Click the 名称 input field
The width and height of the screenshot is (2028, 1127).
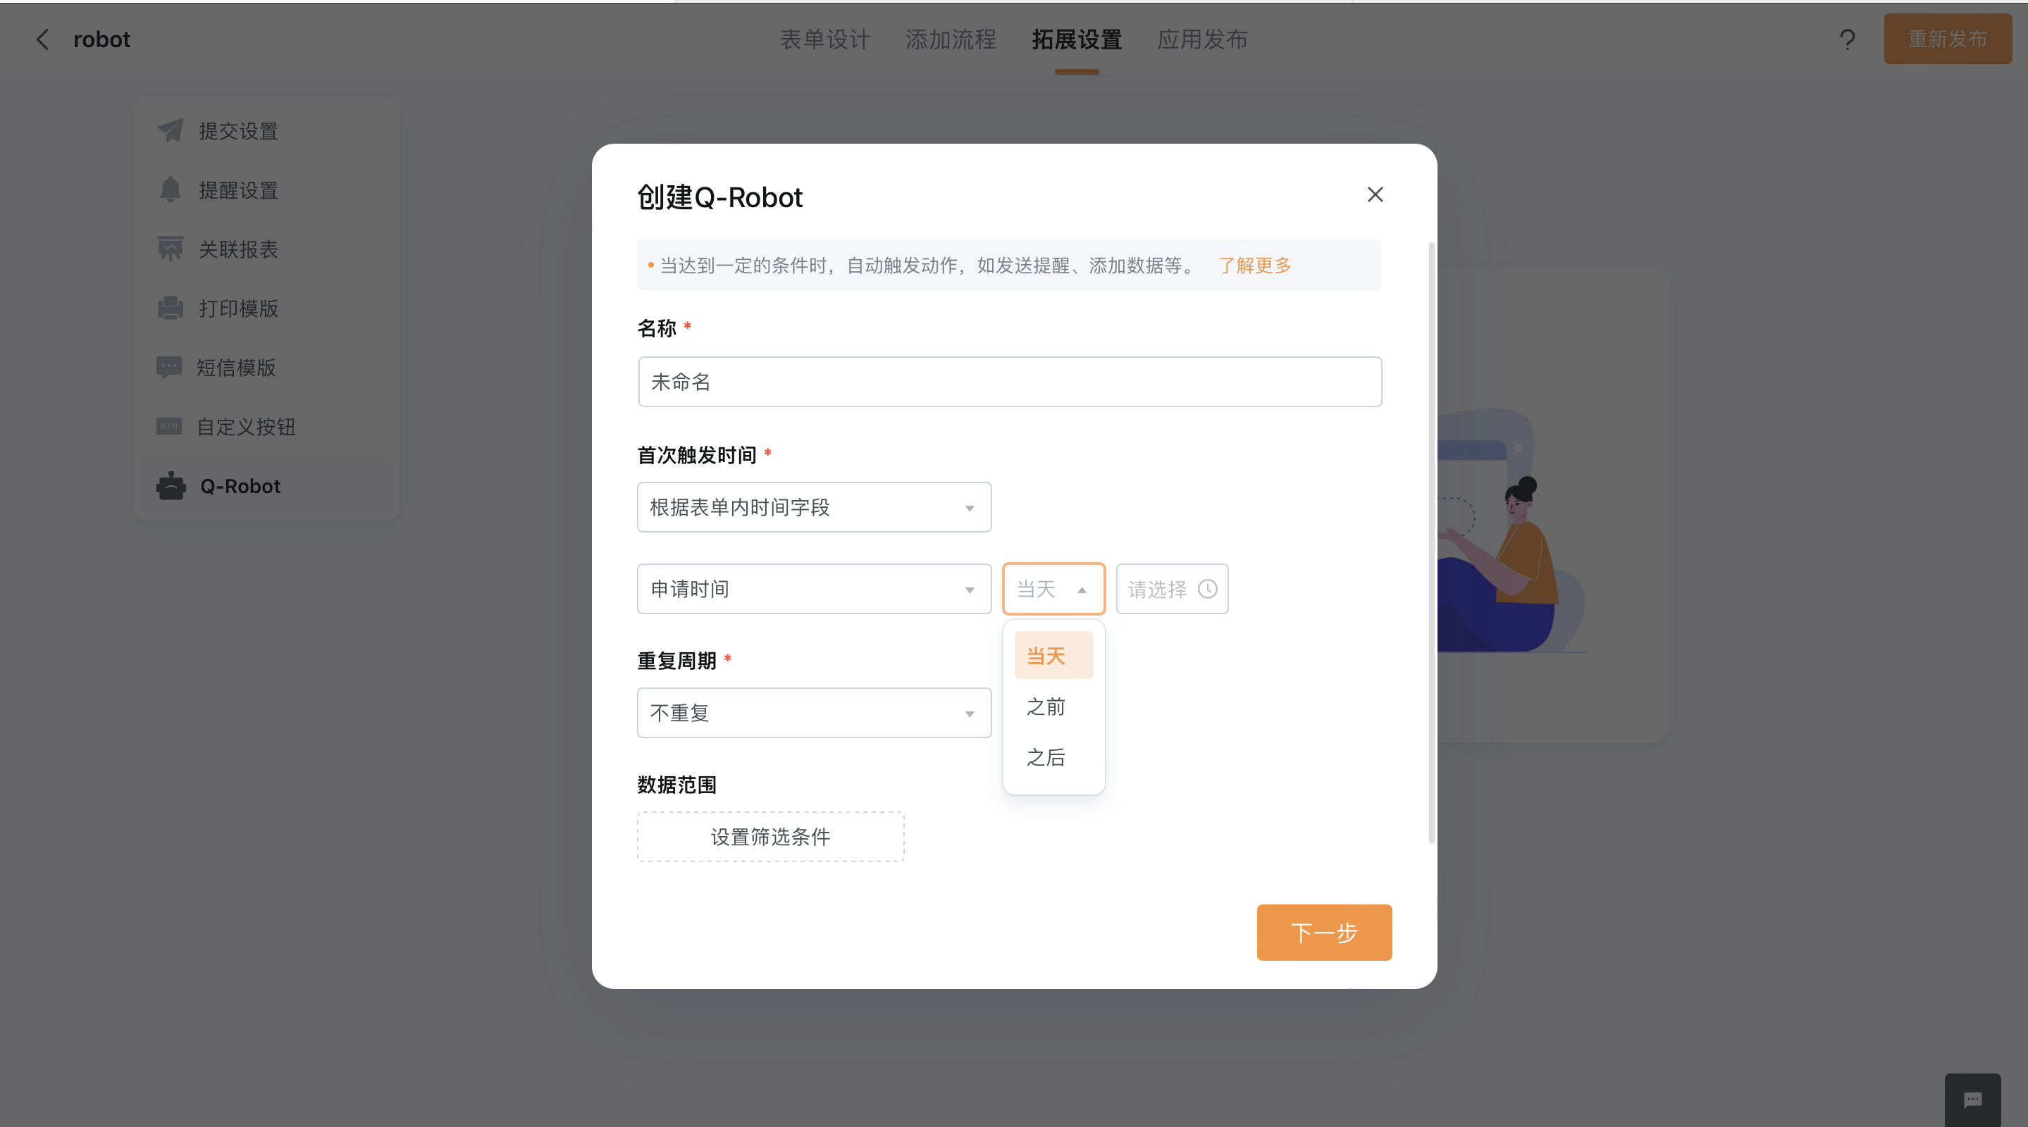click(x=1009, y=382)
